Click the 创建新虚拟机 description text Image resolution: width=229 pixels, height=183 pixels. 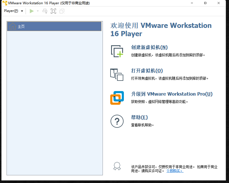168,55
